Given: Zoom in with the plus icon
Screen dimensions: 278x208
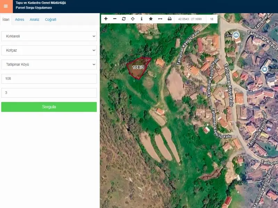Looking at the screenshot, I should coord(106,19).
